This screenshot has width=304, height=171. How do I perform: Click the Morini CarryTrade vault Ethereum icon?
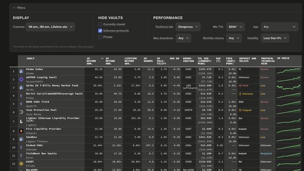tap(21, 96)
